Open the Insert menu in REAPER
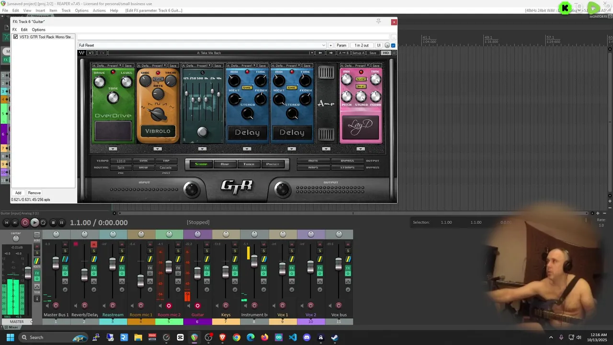This screenshot has height=345, width=613. pyautogui.click(x=40, y=11)
